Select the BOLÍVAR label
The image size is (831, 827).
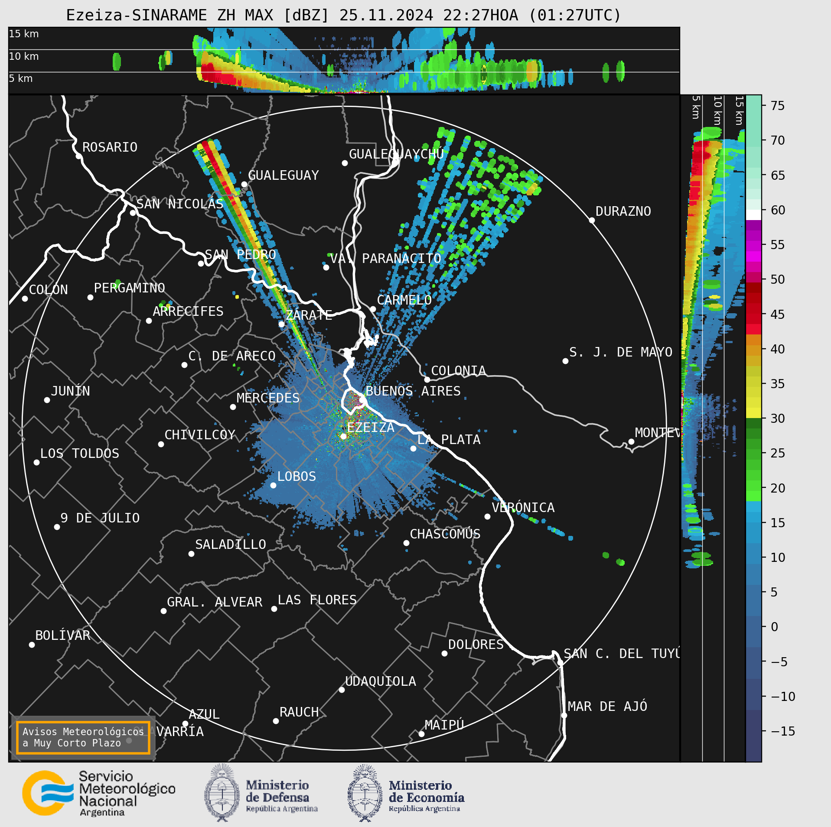[x=62, y=635]
